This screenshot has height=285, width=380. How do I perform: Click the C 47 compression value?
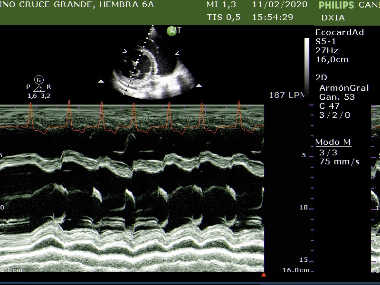[x=329, y=106]
